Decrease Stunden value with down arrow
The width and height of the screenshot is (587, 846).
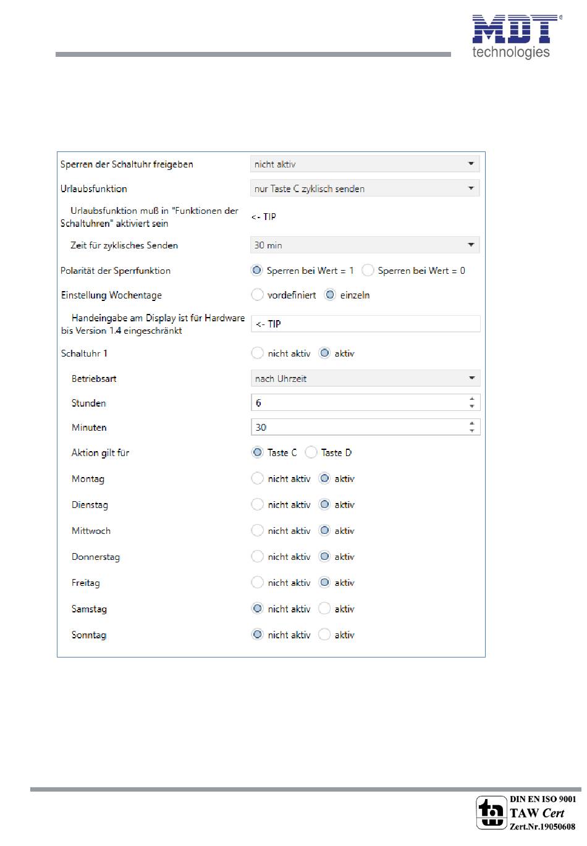click(472, 407)
